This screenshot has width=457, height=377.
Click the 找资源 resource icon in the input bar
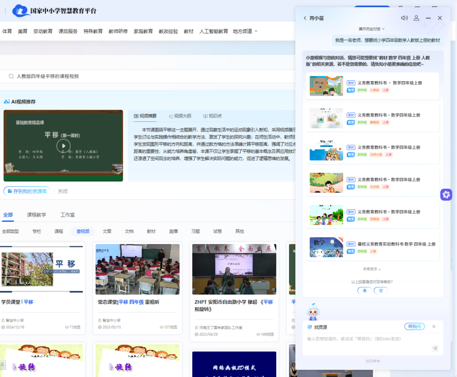(x=310, y=326)
